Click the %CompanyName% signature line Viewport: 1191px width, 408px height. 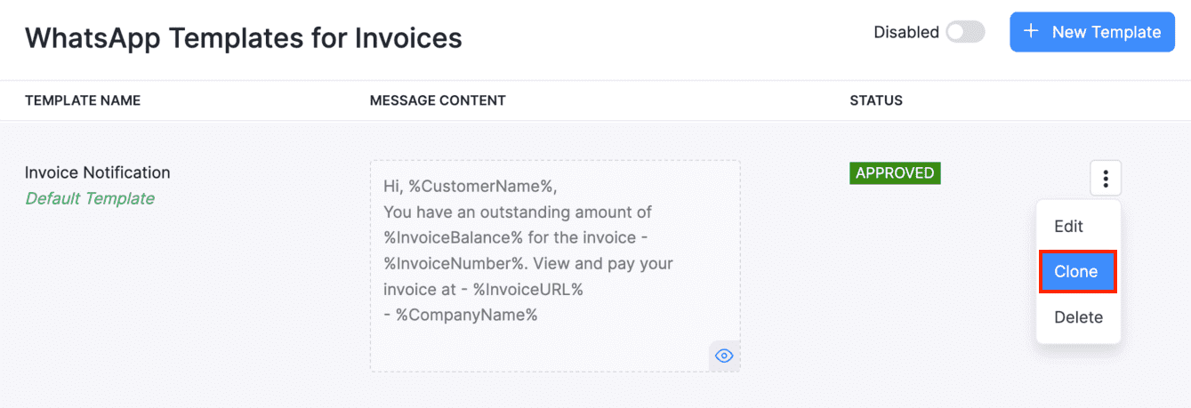pyautogui.click(x=461, y=315)
